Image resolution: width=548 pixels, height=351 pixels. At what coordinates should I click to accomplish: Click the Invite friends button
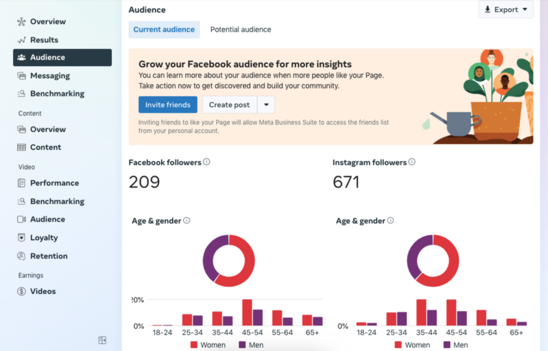click(x=168, y=104)
